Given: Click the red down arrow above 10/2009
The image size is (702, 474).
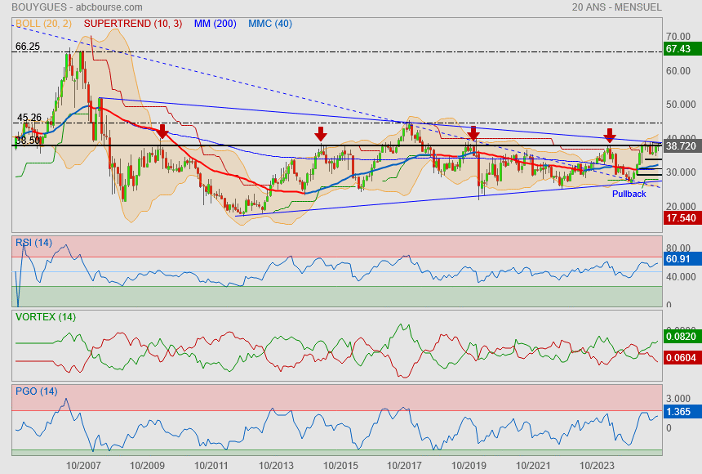Looking at the screenshot, I should [x=163, y=131].
